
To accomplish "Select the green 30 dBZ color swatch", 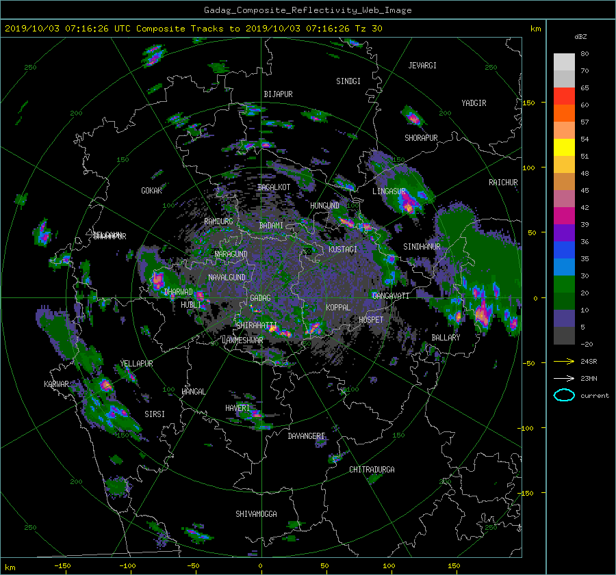I will tap(564, 284).
